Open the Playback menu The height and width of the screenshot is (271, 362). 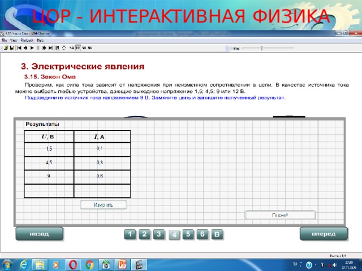(x=27, y=40)
